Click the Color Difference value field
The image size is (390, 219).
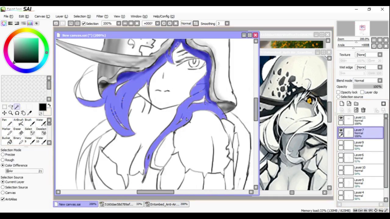pyautogui.click(x=24, y=171)
